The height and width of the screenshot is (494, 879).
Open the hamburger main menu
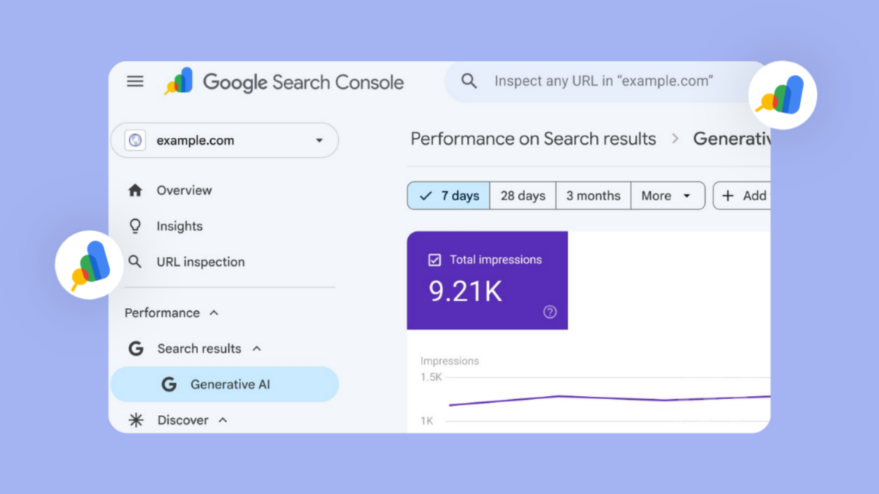point(135,82)
